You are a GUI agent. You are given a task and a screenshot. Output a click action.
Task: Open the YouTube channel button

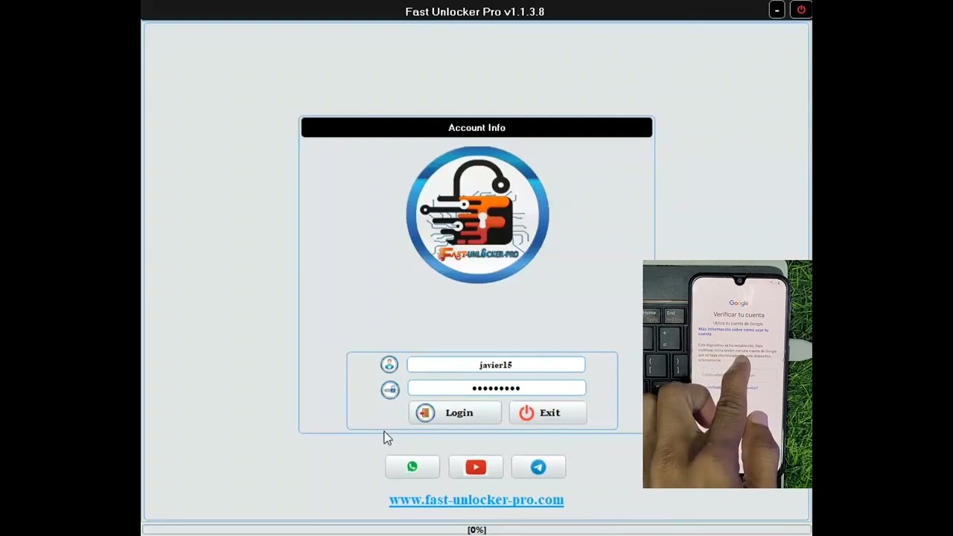[476, 467]
